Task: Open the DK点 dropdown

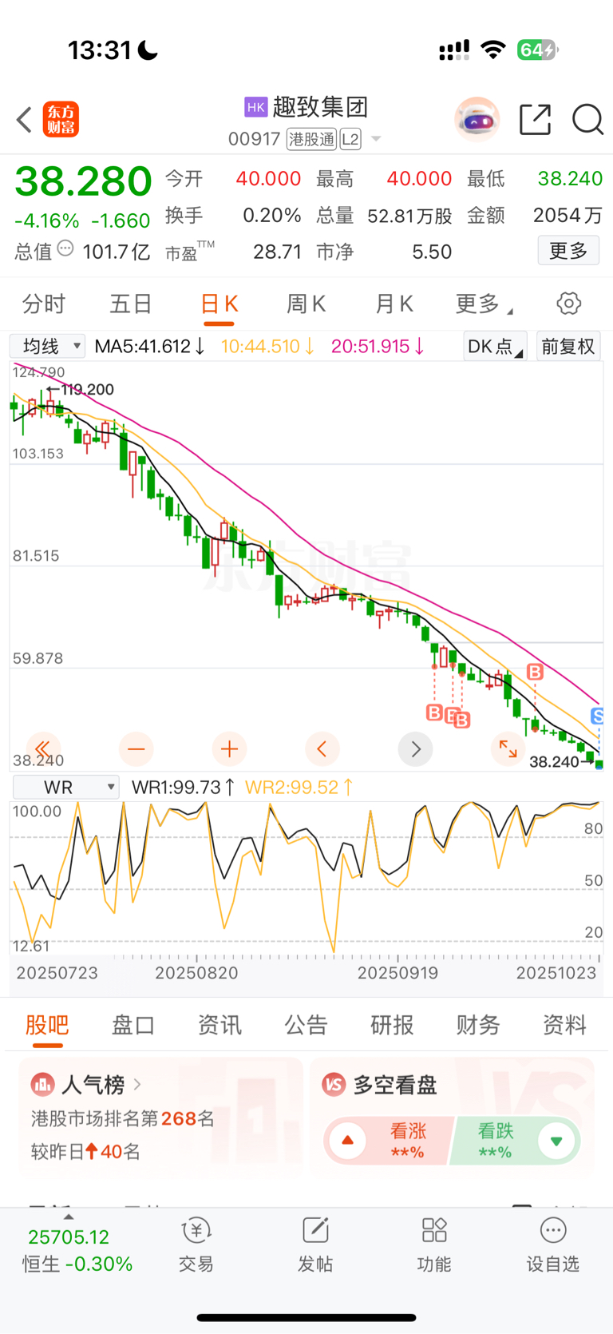Action: pos(495,347)
